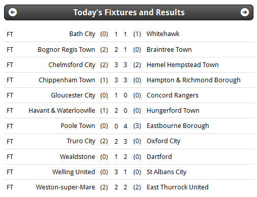
Task: Select Truro City in the results
Action: tap(81, 141)
